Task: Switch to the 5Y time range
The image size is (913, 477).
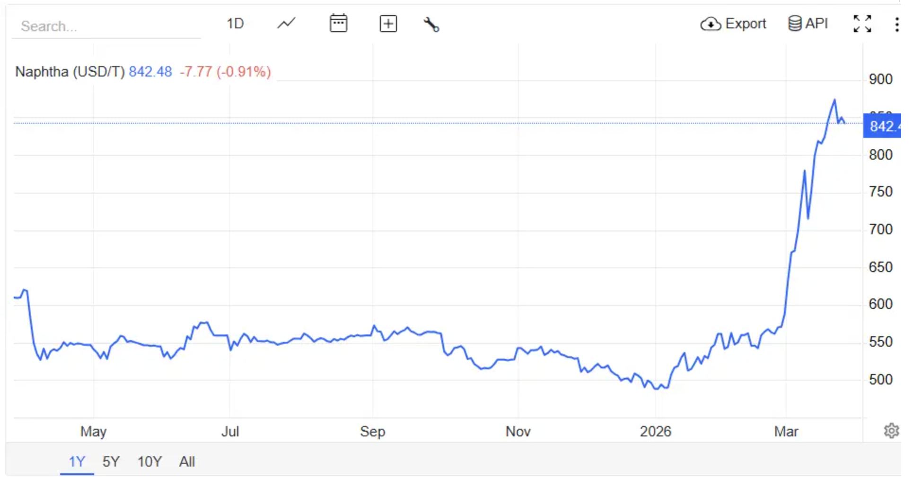Action: coord(111,461)
